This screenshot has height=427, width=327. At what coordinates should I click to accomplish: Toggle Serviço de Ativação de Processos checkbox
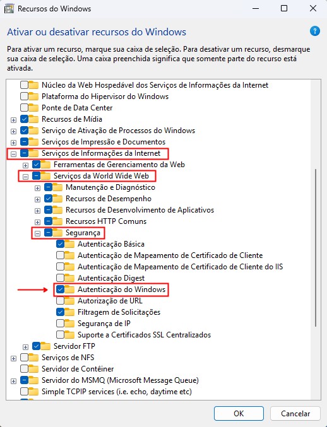point(24,131)
